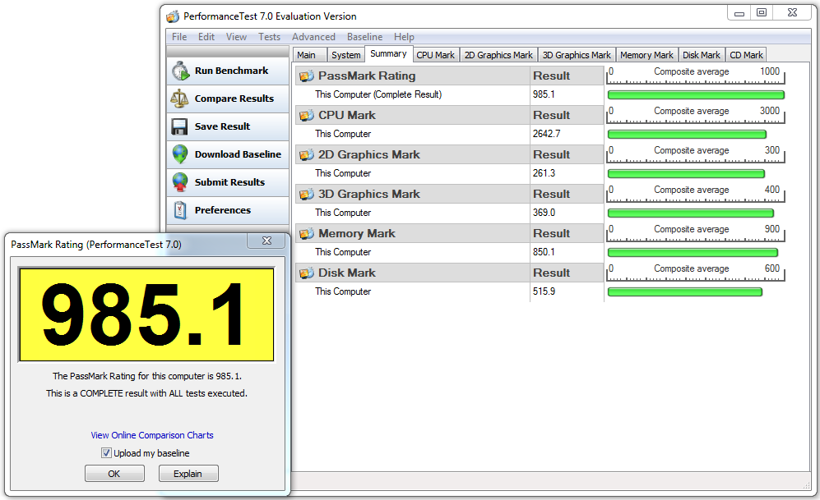Click the Submit Results globe icon
Screen dimensions: 820x500
coord(180,182)
